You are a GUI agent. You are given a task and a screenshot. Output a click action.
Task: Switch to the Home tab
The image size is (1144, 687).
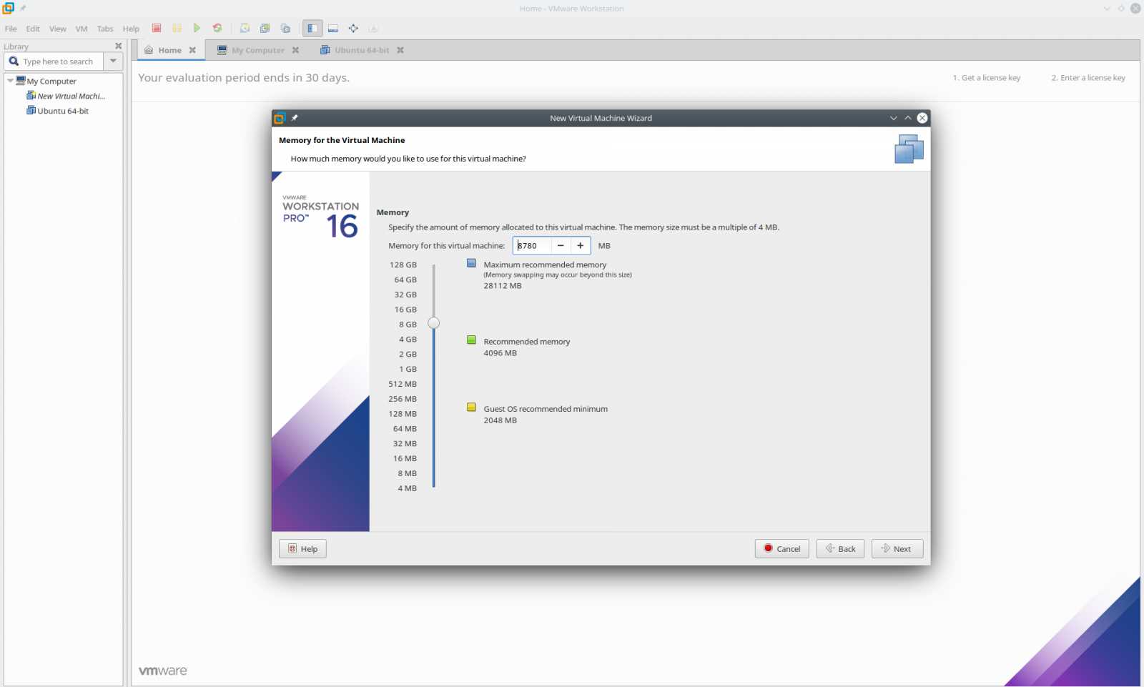pos(170,50)
